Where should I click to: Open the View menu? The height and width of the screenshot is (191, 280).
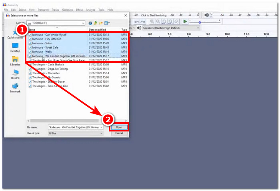32,10
